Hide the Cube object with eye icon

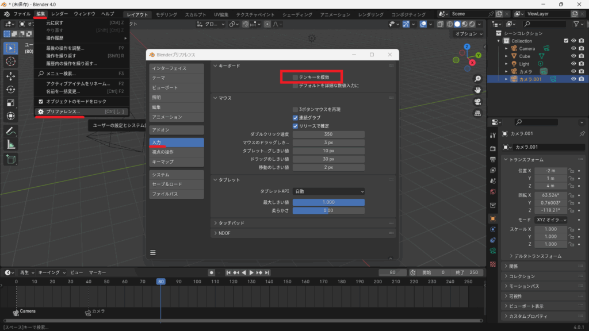[573, 56]
